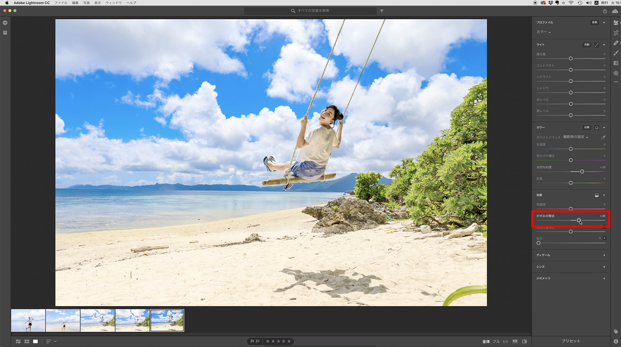Open the My Photos library icon
Viewport: 621px width, 347px height.
point(5,33)
